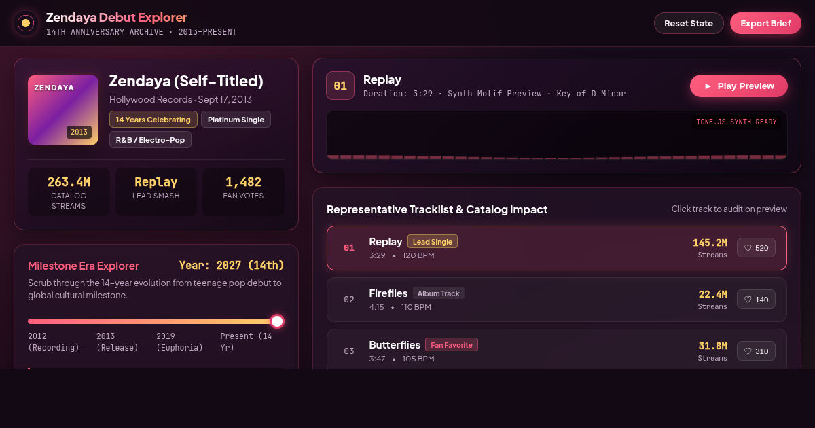Select the 14 Years Celebrating tag
815x428 pixels.
pyautogui.click(x=153, y=120)
